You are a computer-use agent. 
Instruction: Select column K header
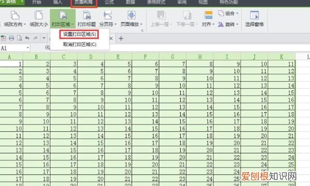click(282, 57)
